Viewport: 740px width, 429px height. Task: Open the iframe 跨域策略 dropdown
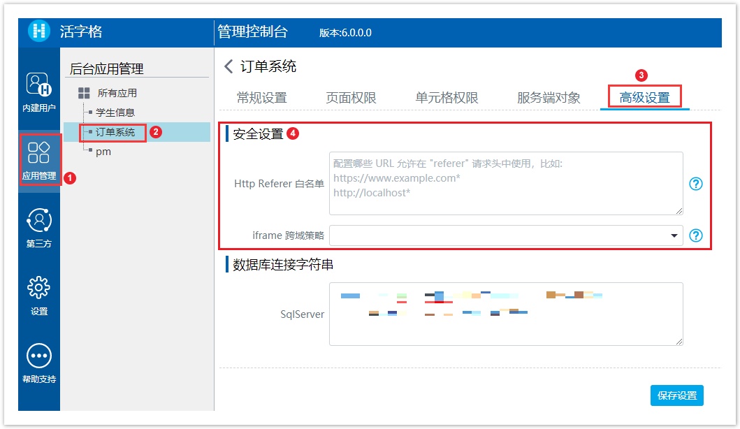[x=506, y=235]
